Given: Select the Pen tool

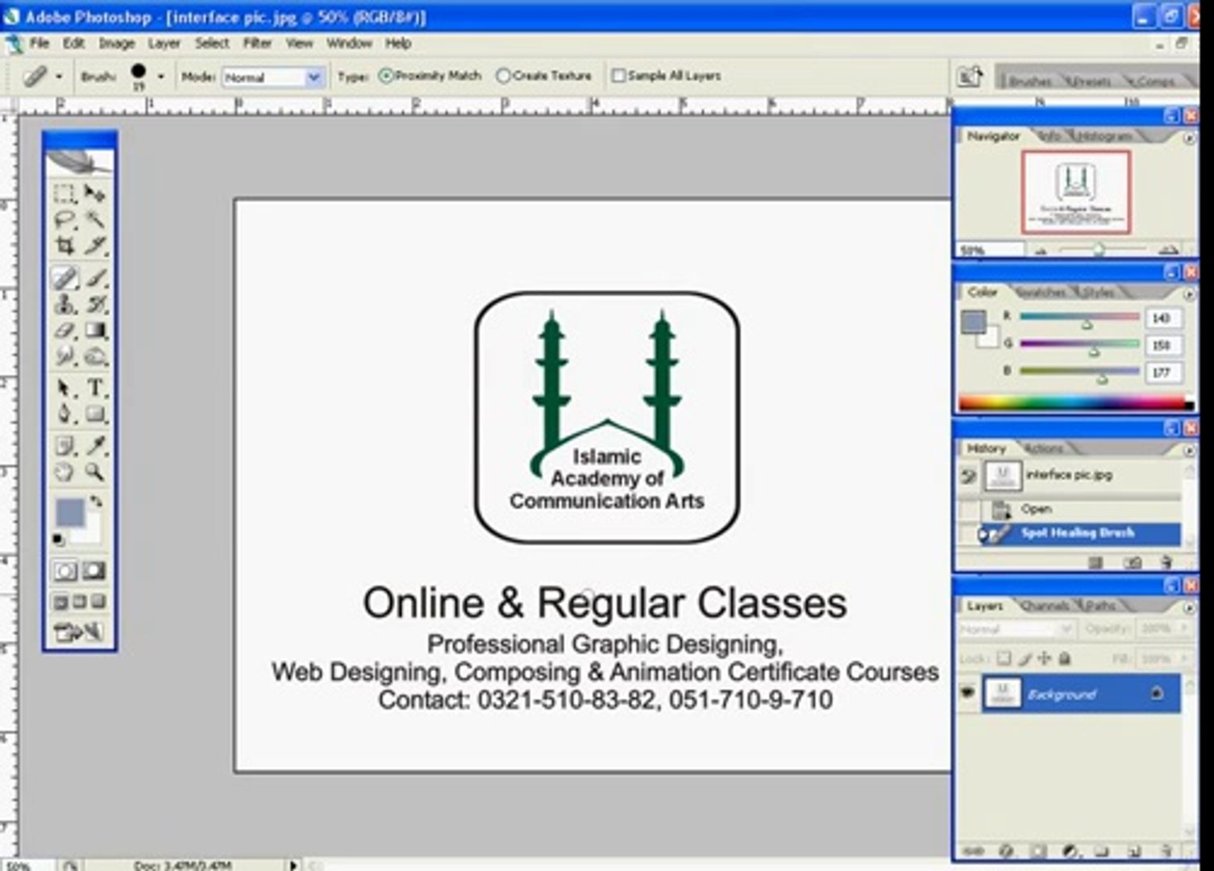Looking at the screenshot, I should pyautogui.click(x=64, y=414).
